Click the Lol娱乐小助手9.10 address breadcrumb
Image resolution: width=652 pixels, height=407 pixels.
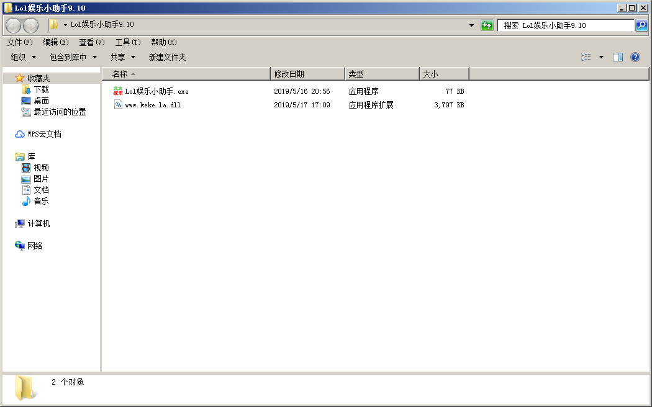(102, 24)
